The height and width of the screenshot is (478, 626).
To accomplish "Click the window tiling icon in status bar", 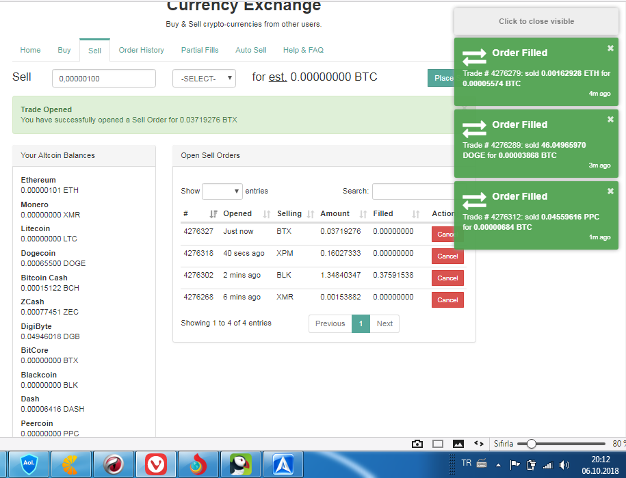I will [438, 444].
